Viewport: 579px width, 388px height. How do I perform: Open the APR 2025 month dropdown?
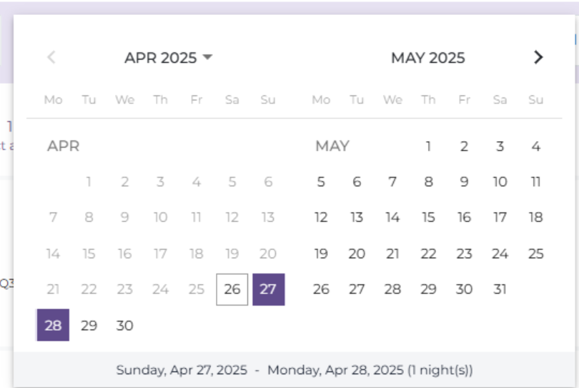pyautogui.click(x=168, y=58)
